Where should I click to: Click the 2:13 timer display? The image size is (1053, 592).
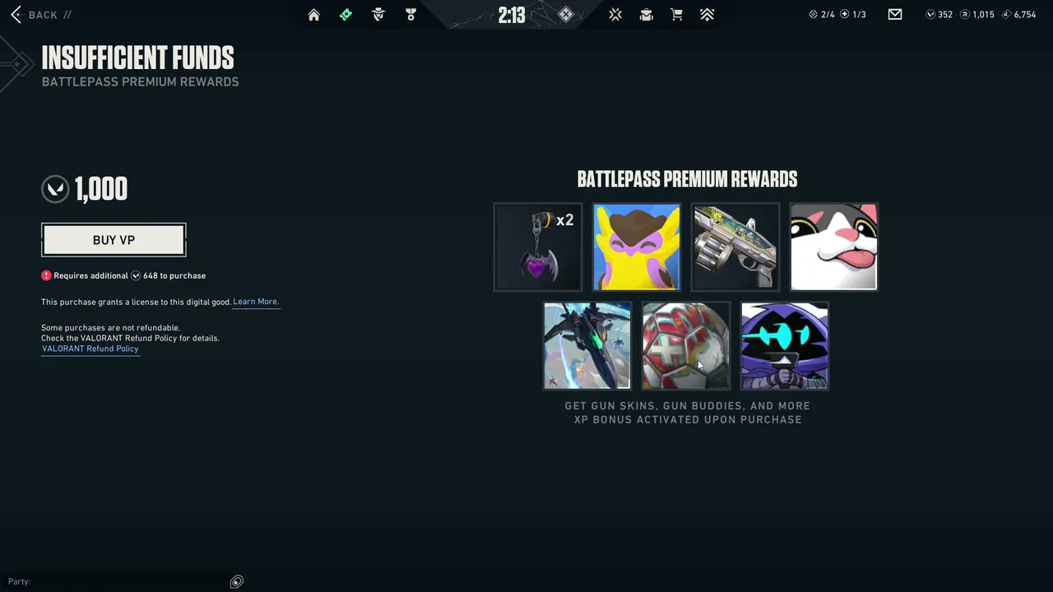point(512,15)
